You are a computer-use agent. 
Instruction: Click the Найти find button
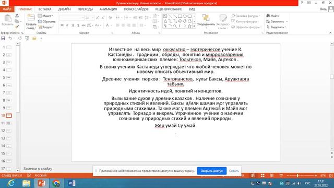click(x=273, y=16)
